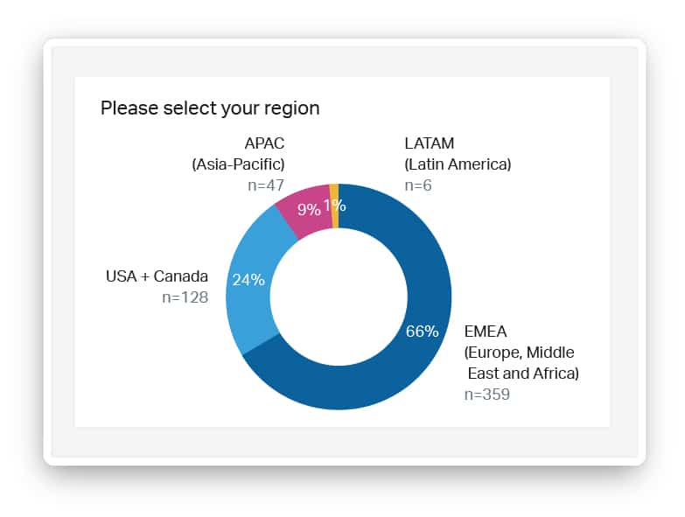Viewport: 685px width, 517px height.
Task: Click the n=359 count under EMEA
Action: (487, 395)
